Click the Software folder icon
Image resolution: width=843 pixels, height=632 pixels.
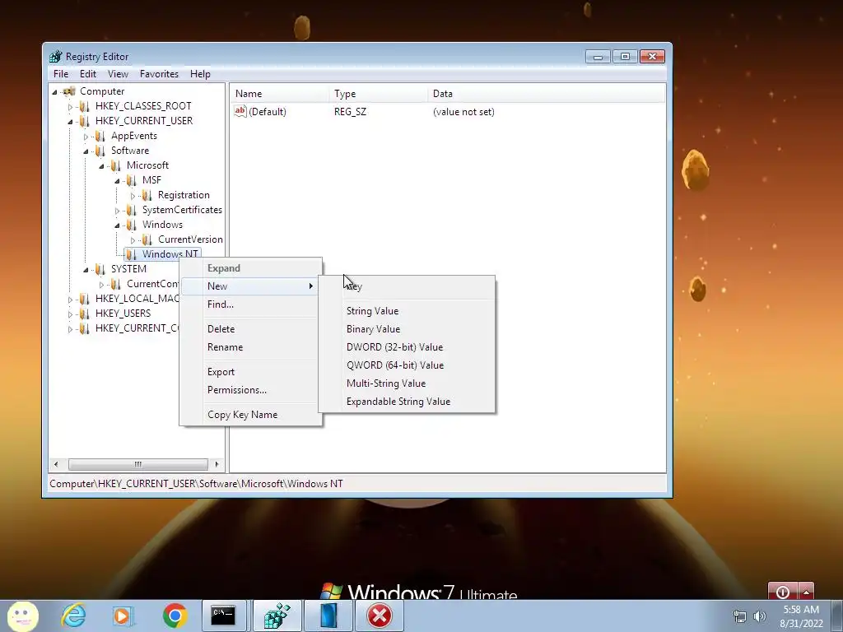(x=100, y=151)
